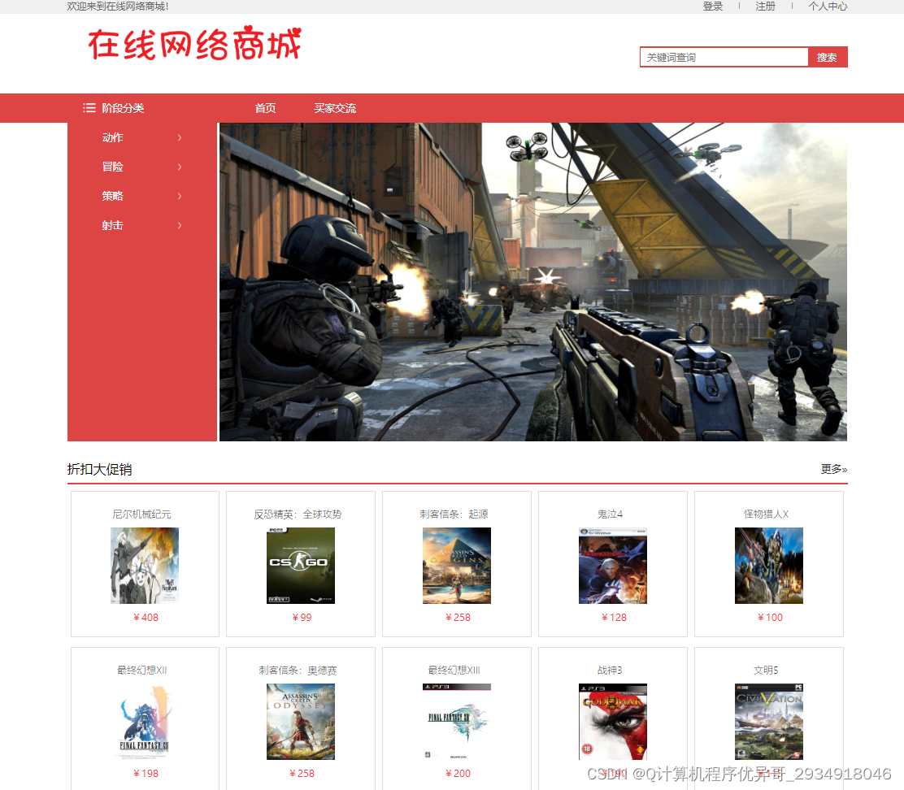Click the 登录 link
This screenshot has height=790, width=904.
(x=713, y=7)
